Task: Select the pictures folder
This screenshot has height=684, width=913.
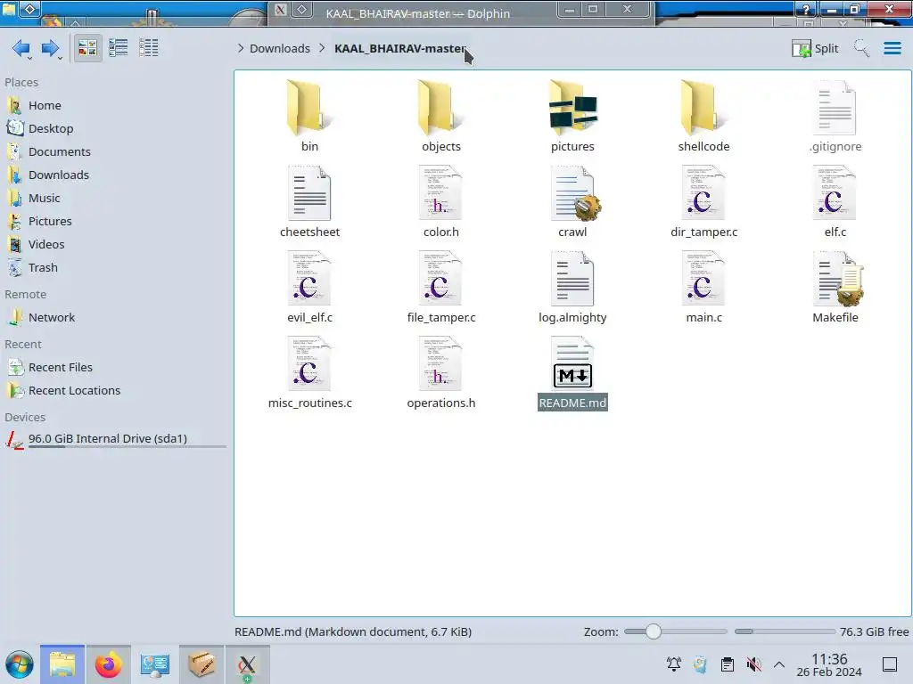Action: pyautogui.click(x=572, y=117)
